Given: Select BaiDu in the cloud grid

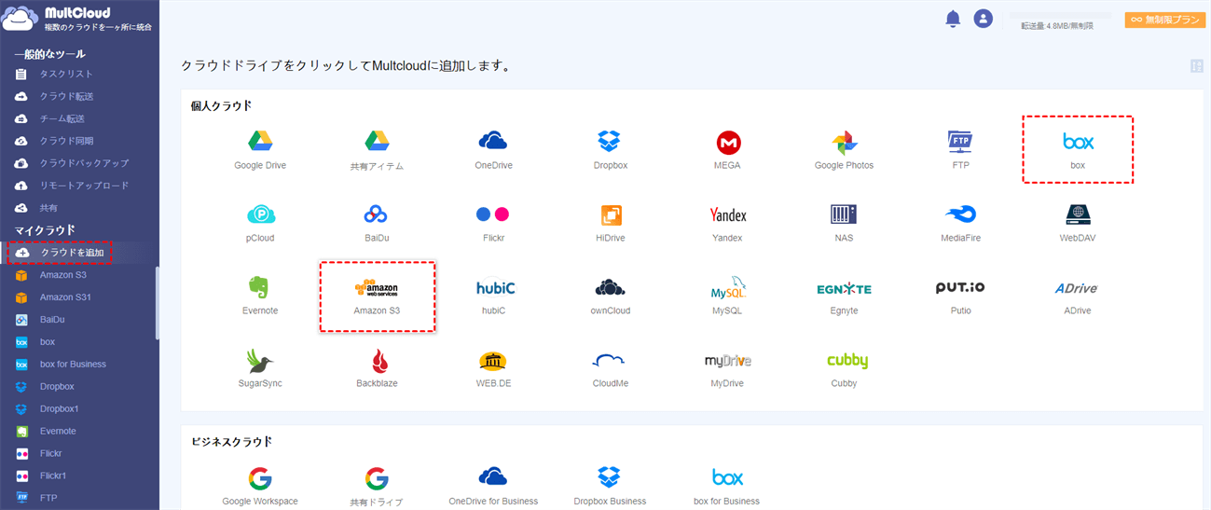Looking at the screenshot, I should click(376, 223).
